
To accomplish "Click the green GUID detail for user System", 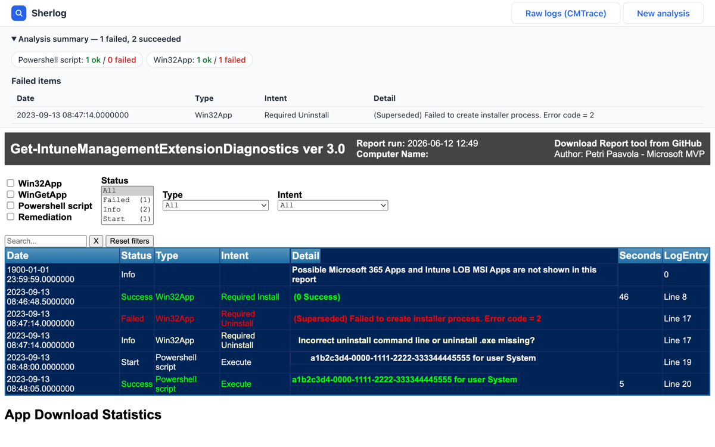I will pos(405,380).
